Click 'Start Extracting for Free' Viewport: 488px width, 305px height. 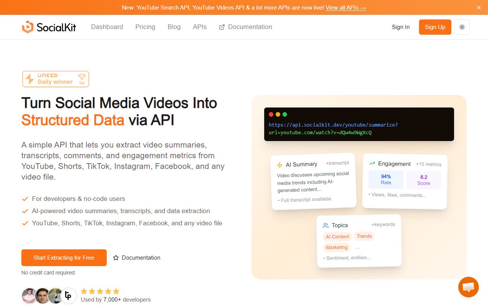pyautogui.click(x=64, y=258)
